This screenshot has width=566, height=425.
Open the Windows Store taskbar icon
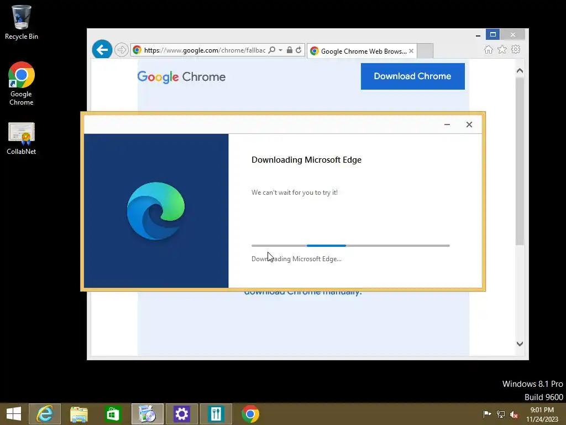[113, 414]
